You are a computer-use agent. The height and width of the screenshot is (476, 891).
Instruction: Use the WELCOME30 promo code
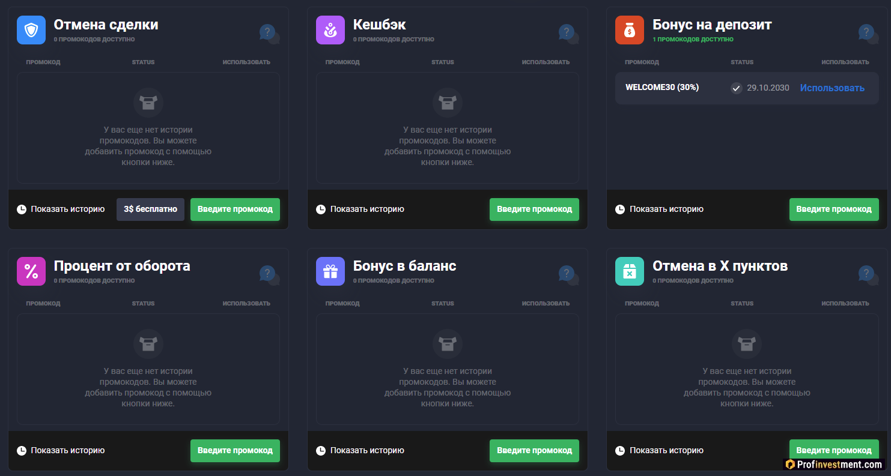(x=832, y=88)
